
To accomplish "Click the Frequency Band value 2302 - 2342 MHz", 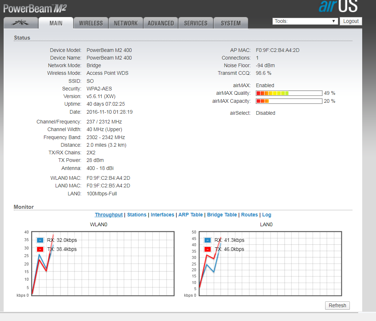I will (105, 137).
